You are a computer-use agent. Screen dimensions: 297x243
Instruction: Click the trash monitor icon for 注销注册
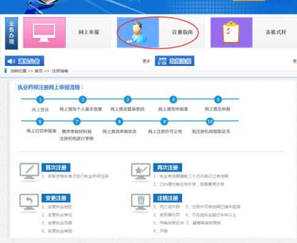(x=141, y=202)
